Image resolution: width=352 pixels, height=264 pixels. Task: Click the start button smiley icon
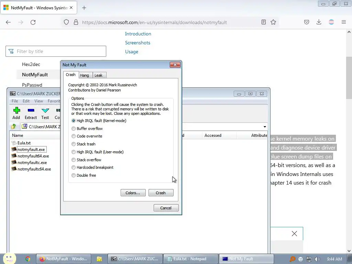(x=9, y=258)
